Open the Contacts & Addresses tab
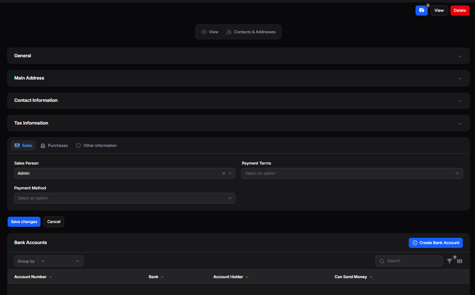This screenshot has height=295, width=475. point(251,32)
